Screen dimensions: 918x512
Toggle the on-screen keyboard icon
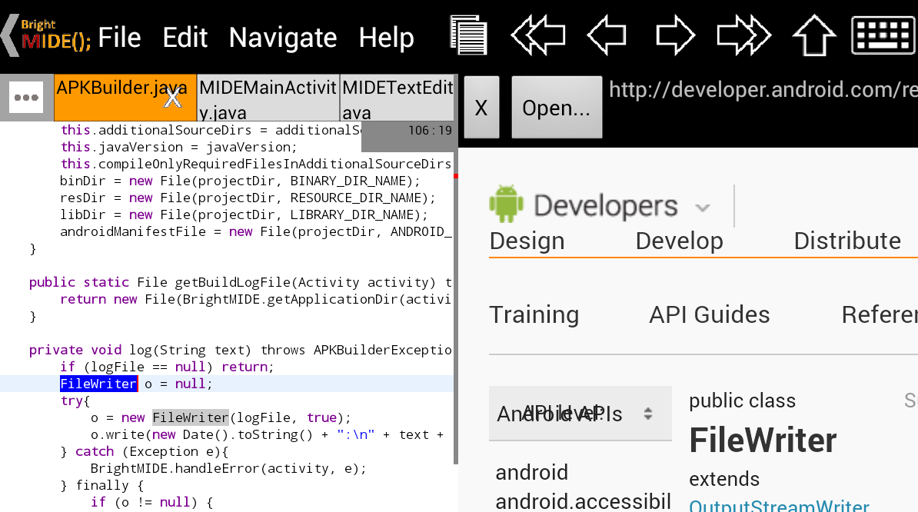click(x=883, y=35)
